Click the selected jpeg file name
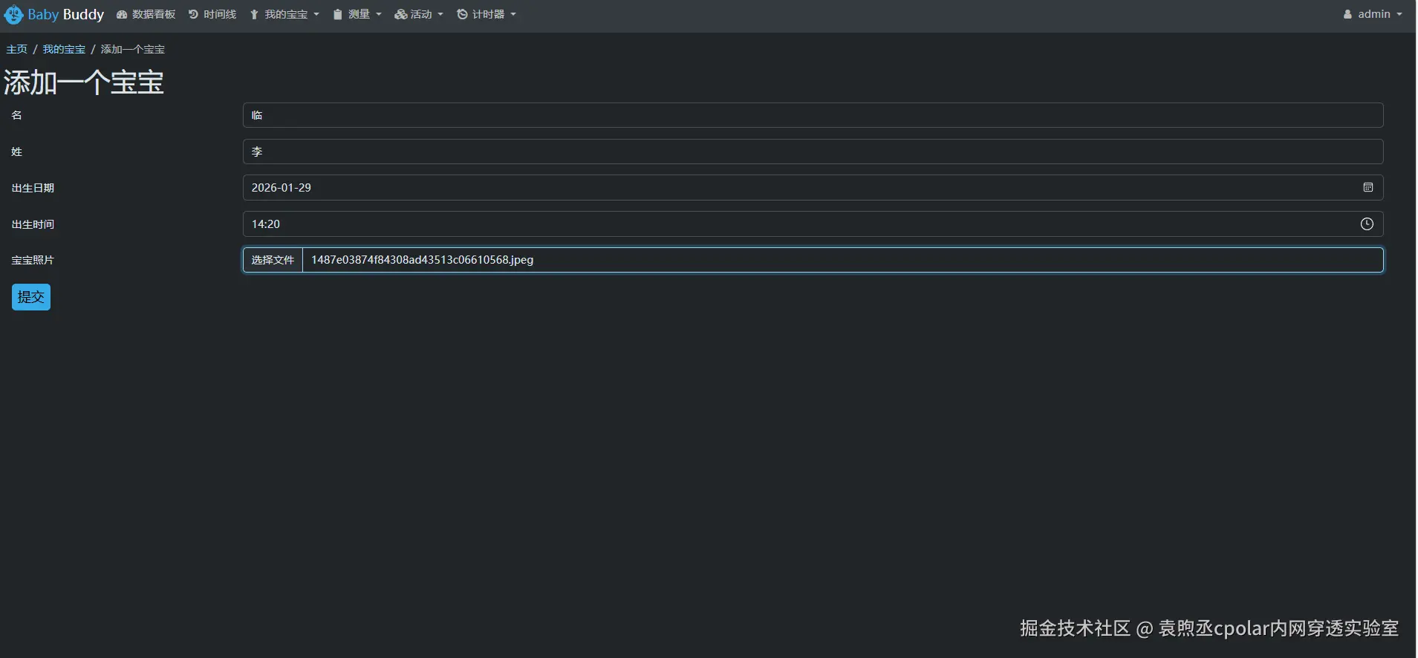The width and height of the screenshot is (1418, 658). tap(422, 260)
